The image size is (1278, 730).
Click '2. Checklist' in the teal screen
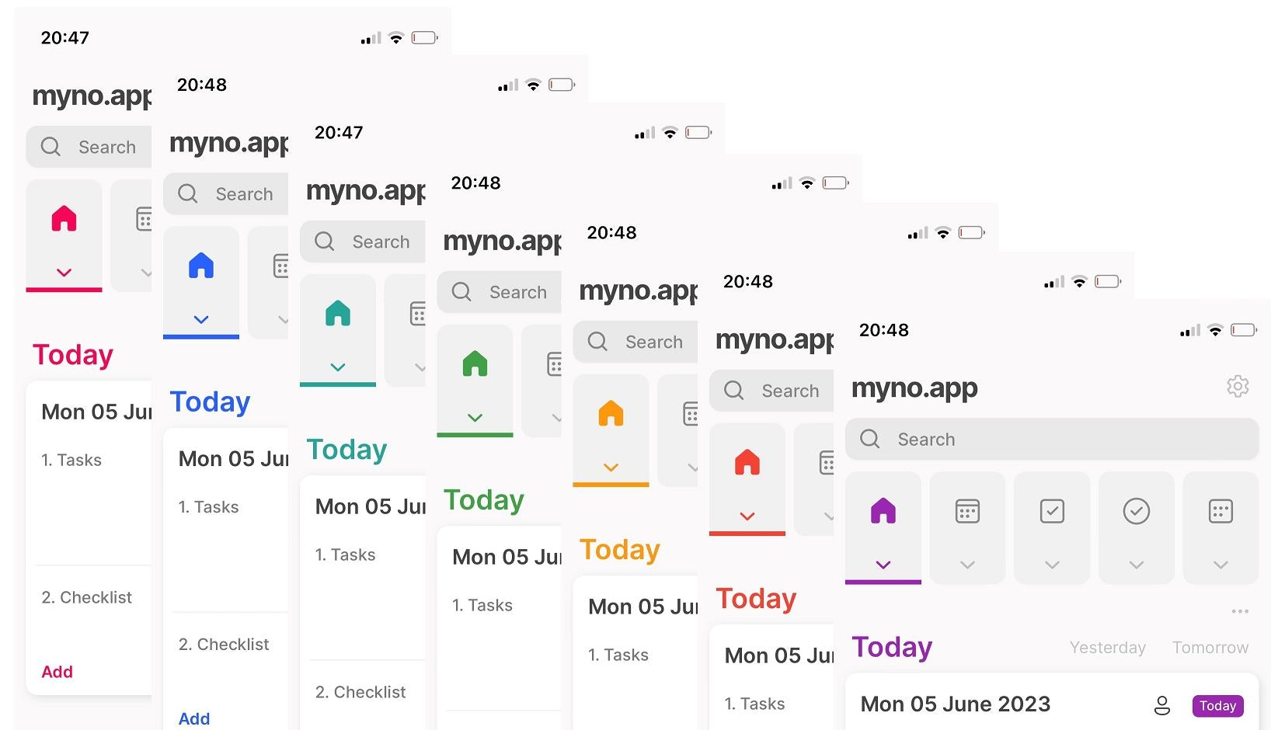click(360, 692)
